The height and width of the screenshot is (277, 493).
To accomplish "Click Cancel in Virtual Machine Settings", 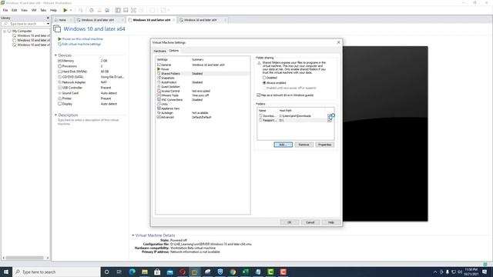I will click(310, 222).
